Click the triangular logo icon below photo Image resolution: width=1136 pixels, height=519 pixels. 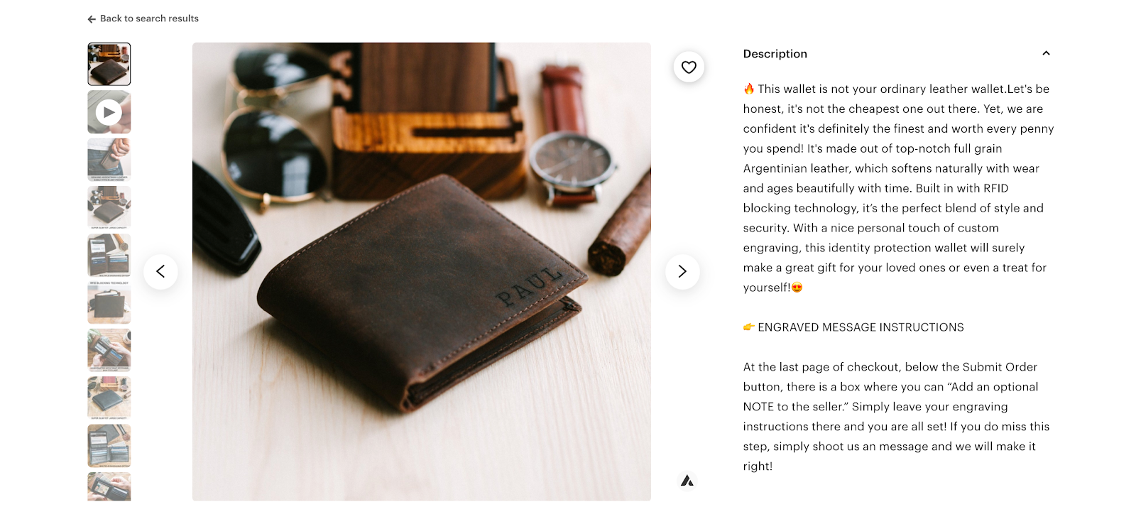(687, 481)
